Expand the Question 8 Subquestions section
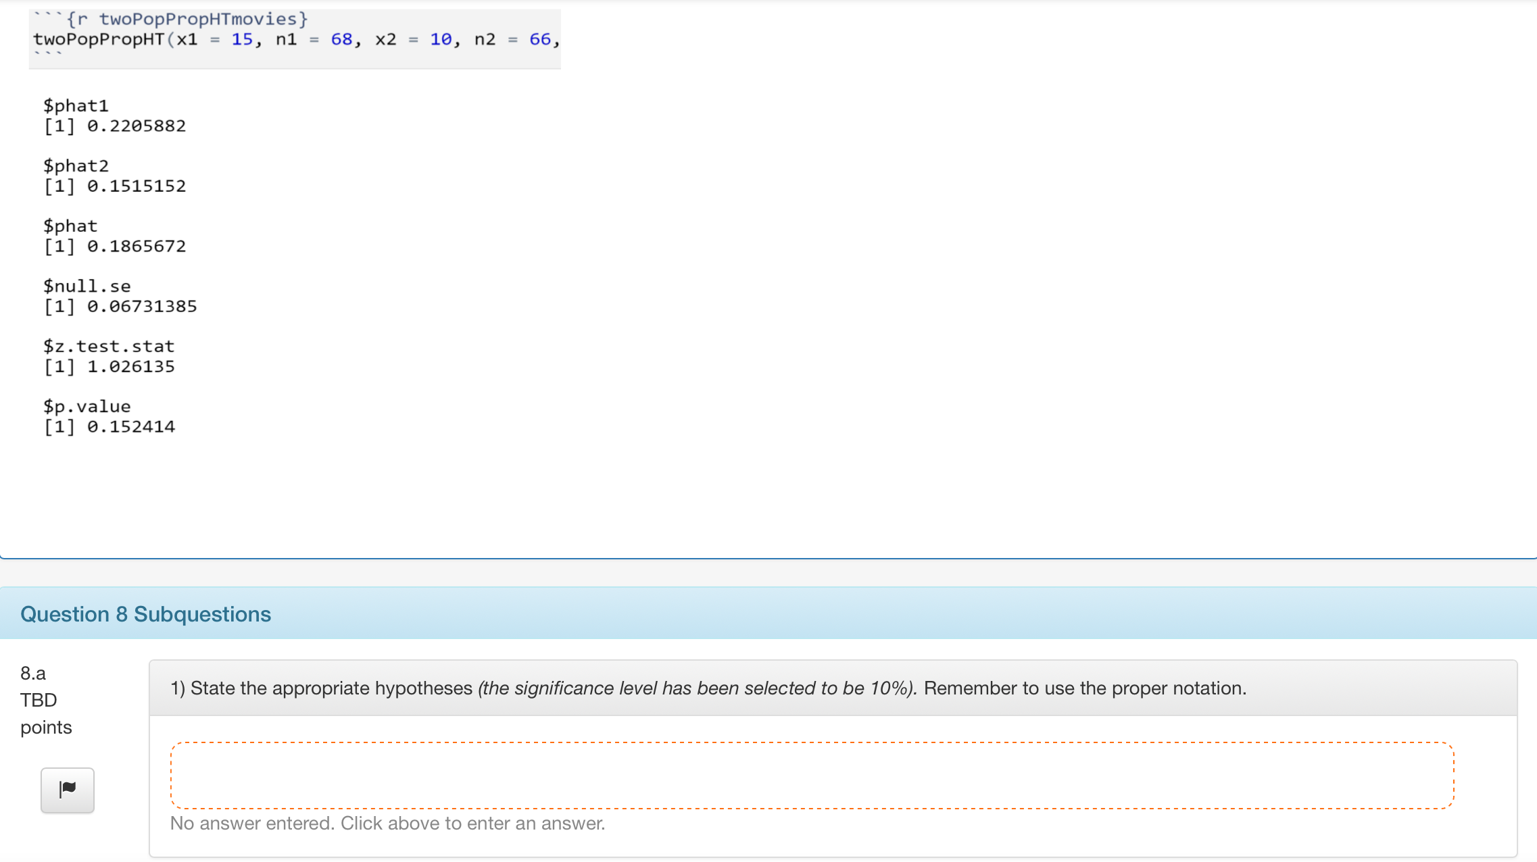The image size is (1537, 862). (x=146, y=613)
